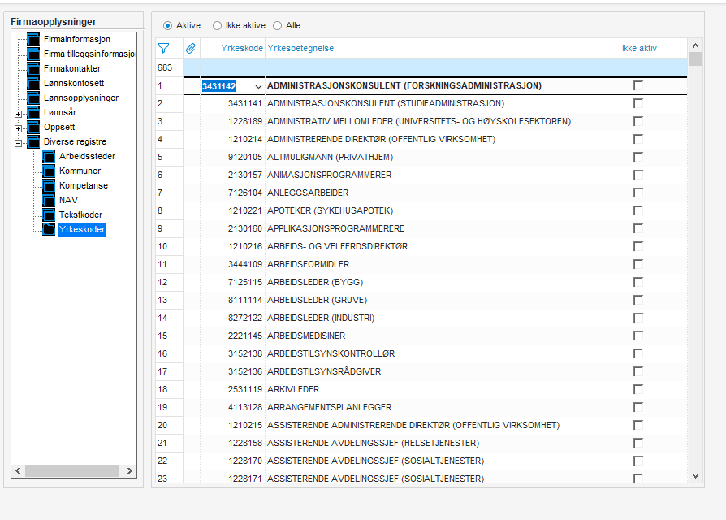Screen dimensions: 726x520
Task: Click the folder icon beside Firmakontakter
Action: pos(33,68)
